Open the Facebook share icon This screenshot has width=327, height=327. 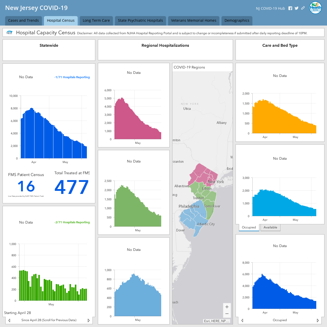tap(290, 8)
